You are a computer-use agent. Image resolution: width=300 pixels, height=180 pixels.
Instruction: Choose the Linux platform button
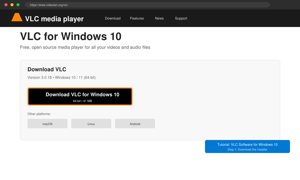[x=91, y=123]
